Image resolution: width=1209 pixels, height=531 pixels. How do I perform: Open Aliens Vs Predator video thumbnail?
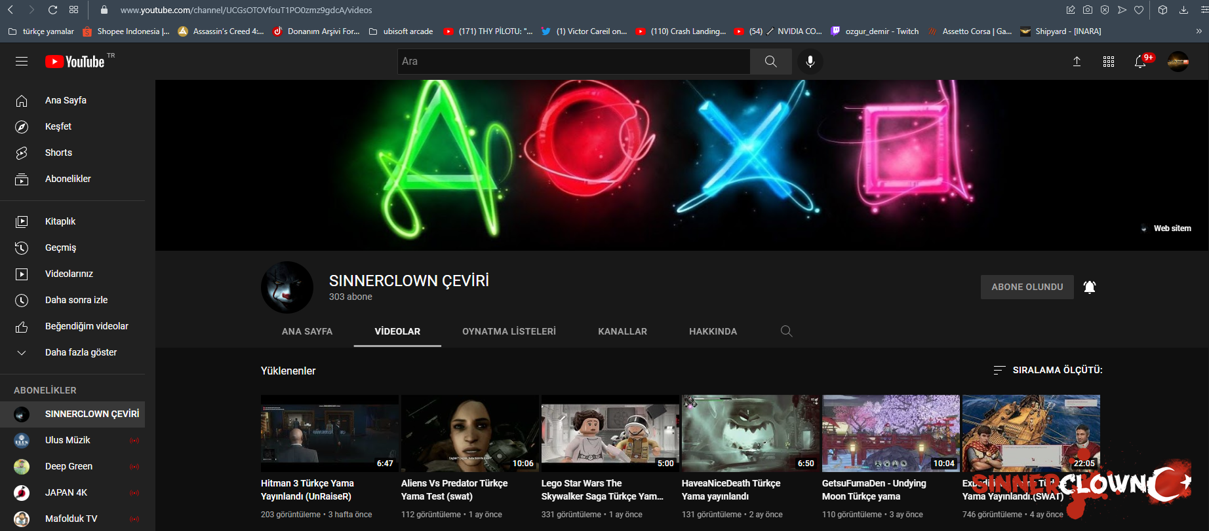click(470, 433)
